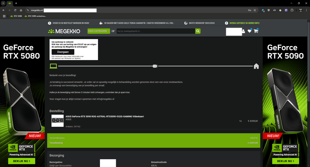
Task: Click the exclamation icon for 50-series info
Action: coord(226,23)
